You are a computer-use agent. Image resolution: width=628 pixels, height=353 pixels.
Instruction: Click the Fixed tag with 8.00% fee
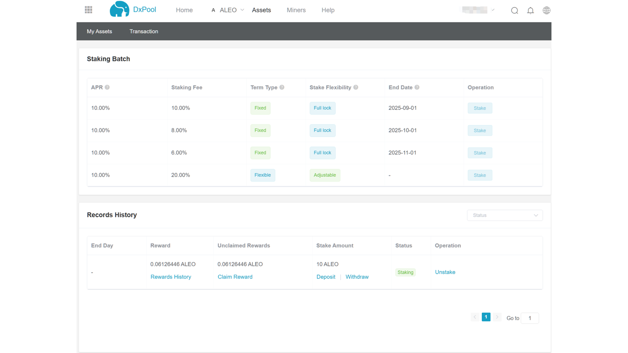tap(261, 130)
